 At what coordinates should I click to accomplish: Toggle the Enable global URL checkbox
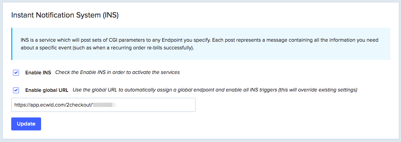click(16, 90)
